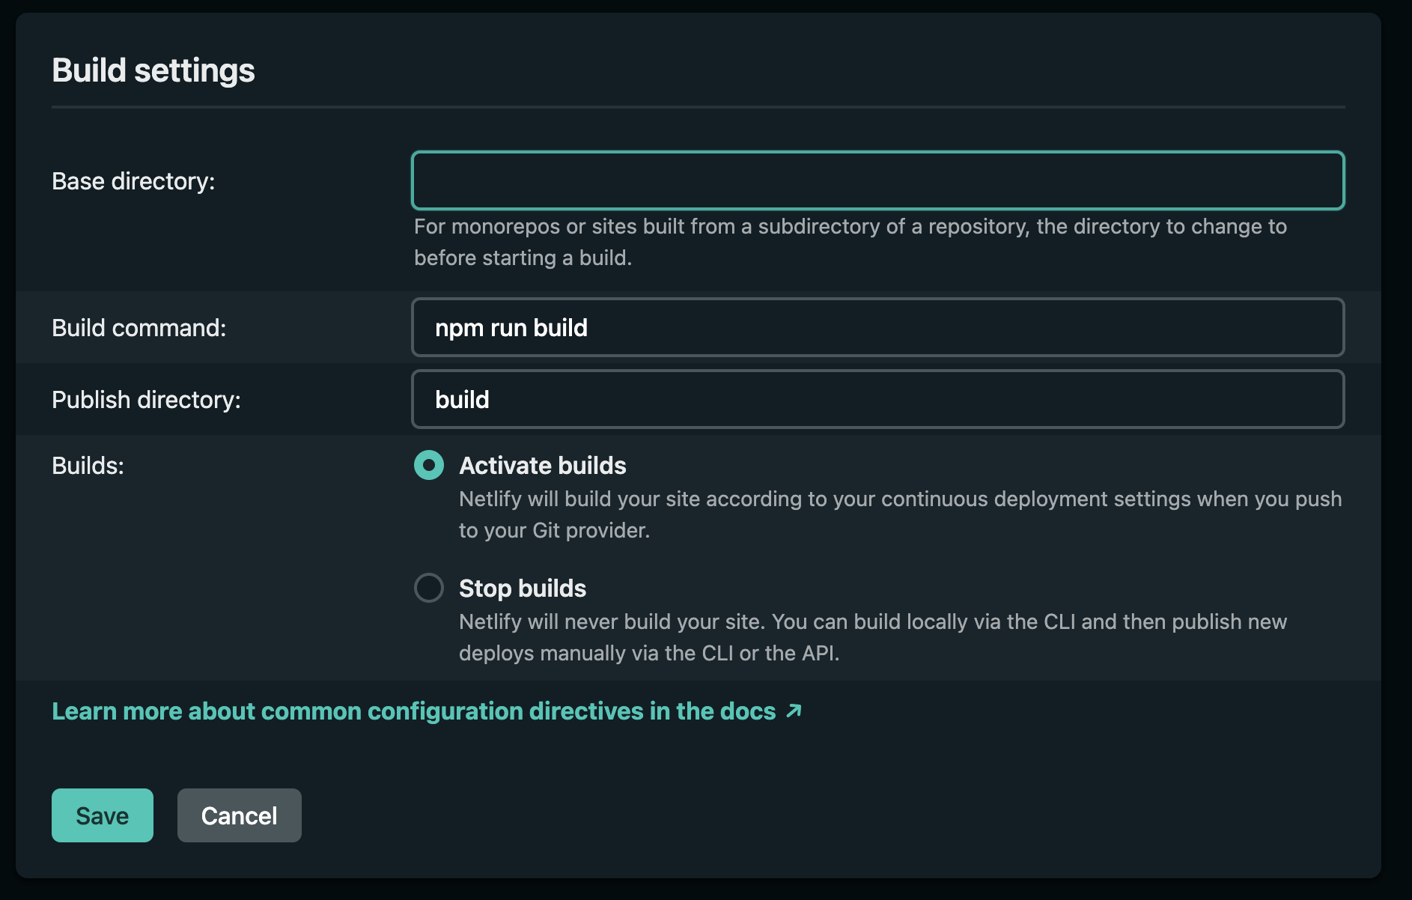
Task: Click the external link arrow icon
Action: [793, 710]
